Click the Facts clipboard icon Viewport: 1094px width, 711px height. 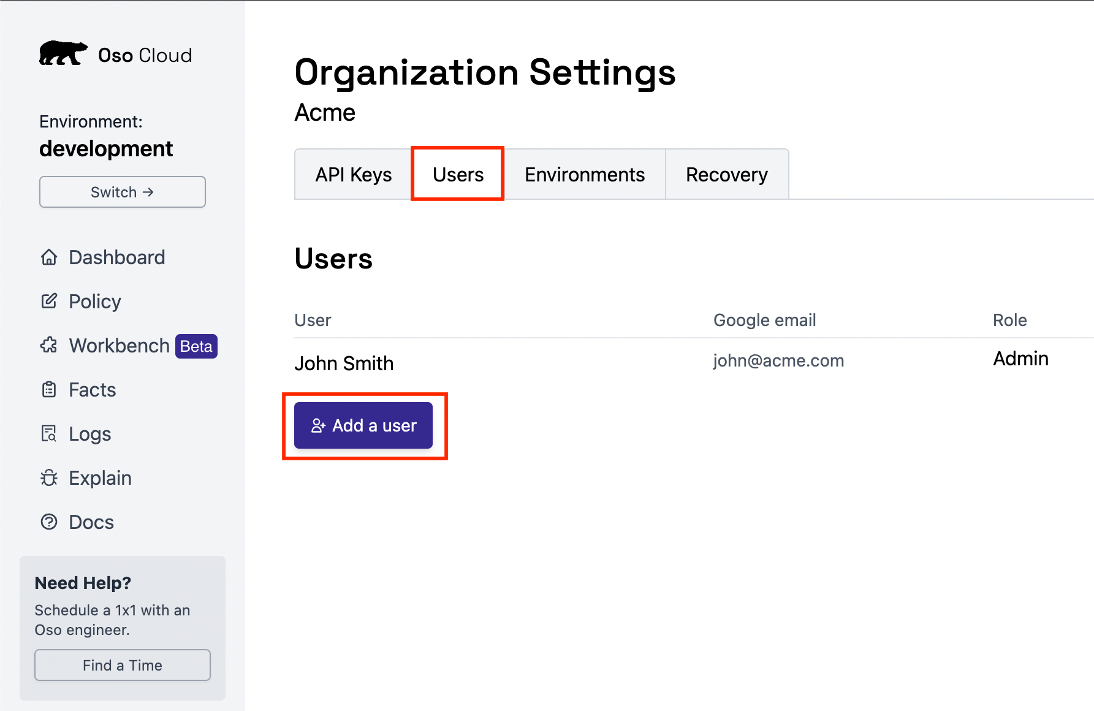49,390
